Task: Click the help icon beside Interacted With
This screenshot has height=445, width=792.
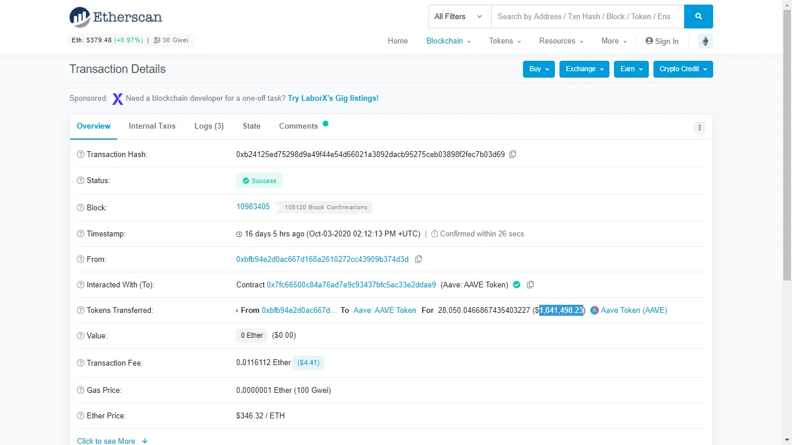Action: pos(81,285)
